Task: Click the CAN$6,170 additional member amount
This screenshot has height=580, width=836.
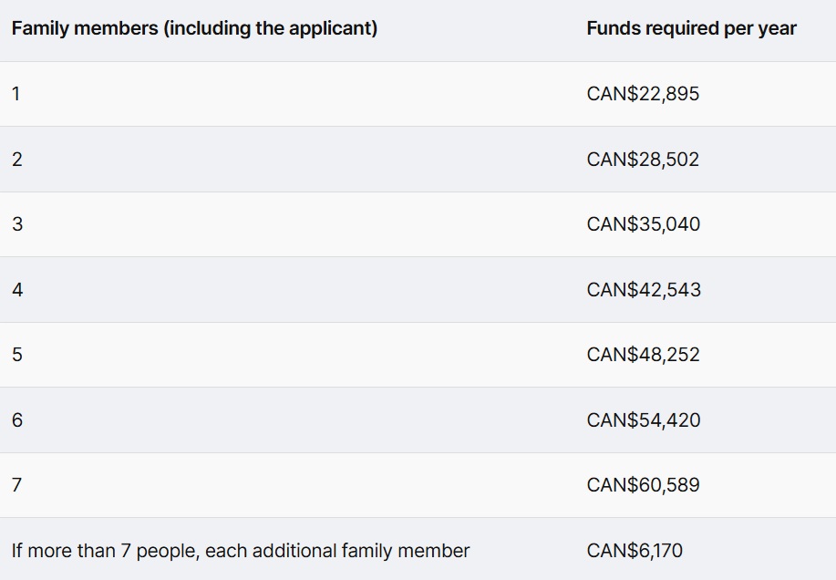Action: pos(635,551)
